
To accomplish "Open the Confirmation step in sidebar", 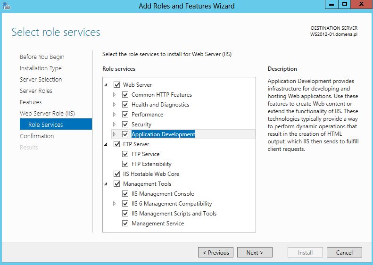I will (x=37, y=136).
